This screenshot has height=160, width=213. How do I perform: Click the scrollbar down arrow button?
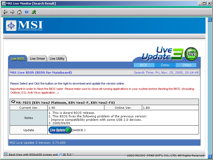tap(210, 156)
